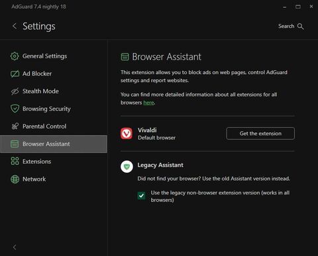318x256 pixels.
Task: Click Get the extension button
Action: click(260, 133)
